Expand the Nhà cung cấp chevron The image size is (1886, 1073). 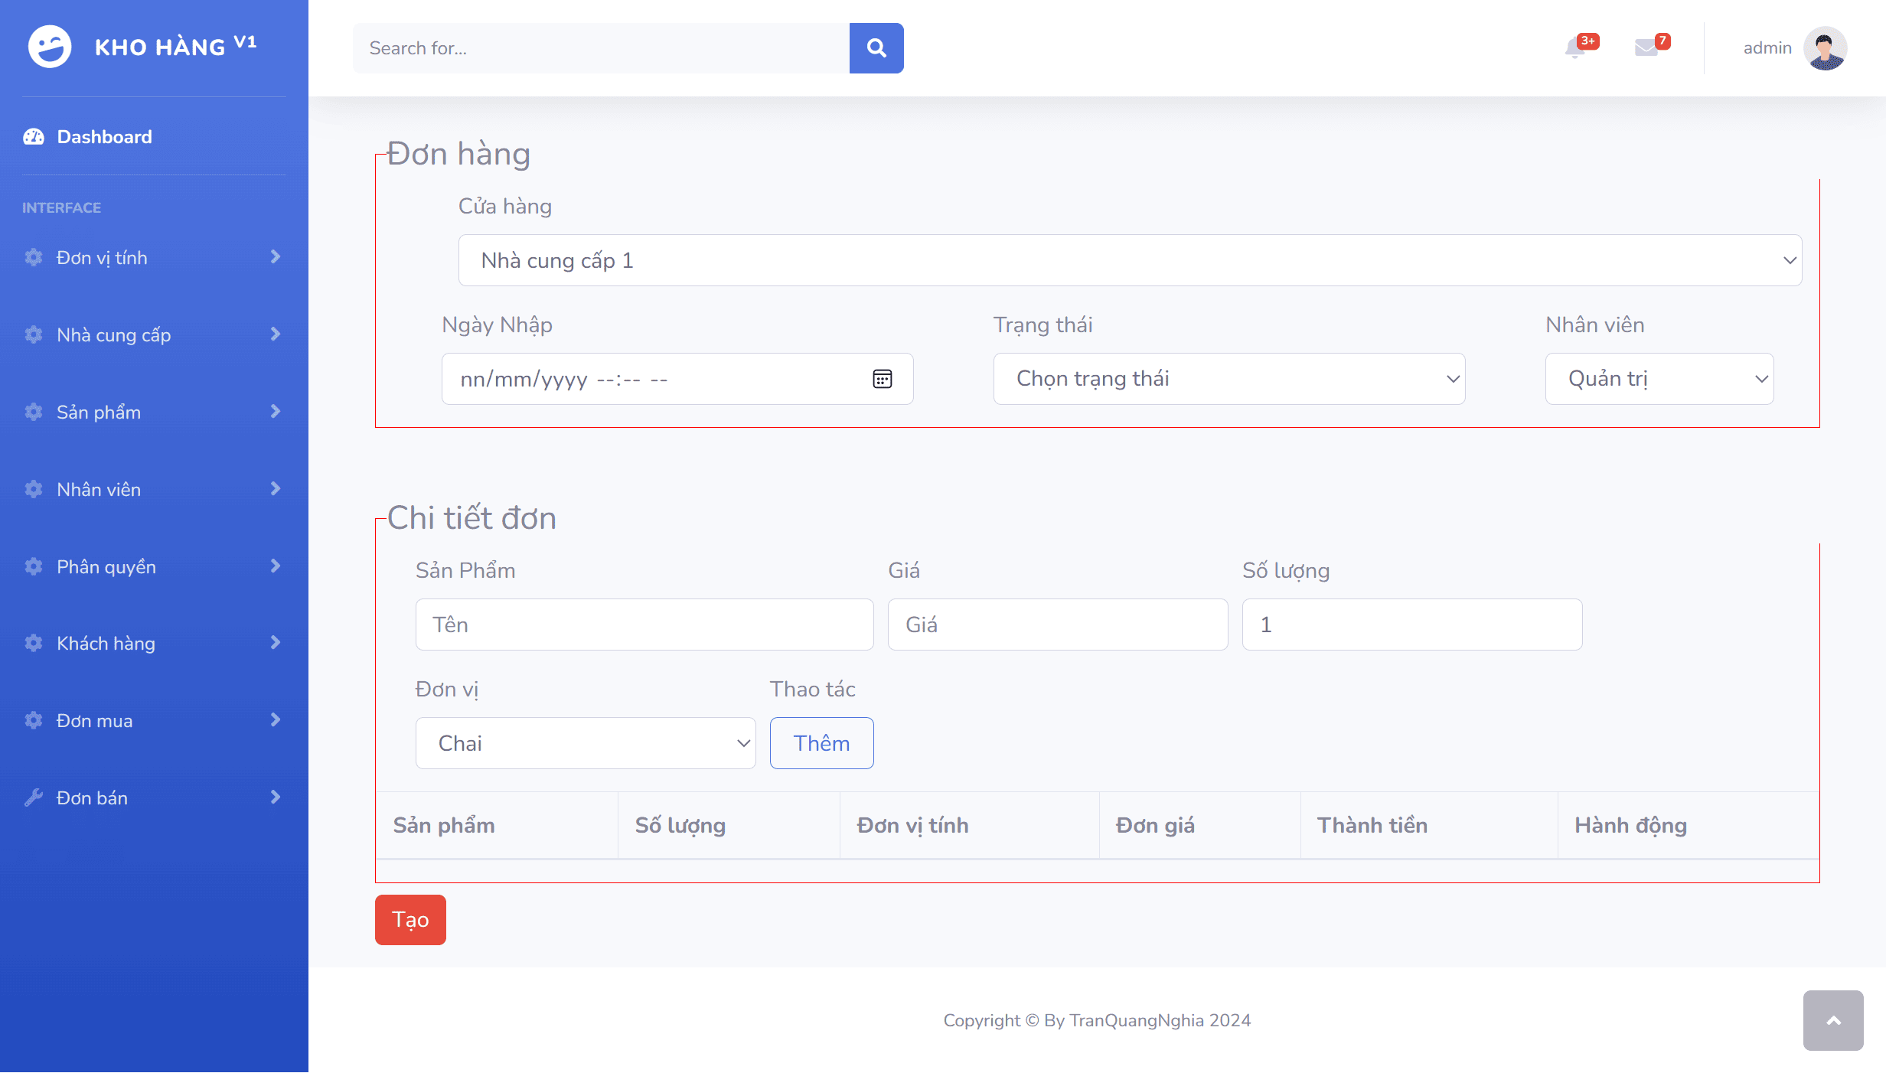tap(276, 334)
